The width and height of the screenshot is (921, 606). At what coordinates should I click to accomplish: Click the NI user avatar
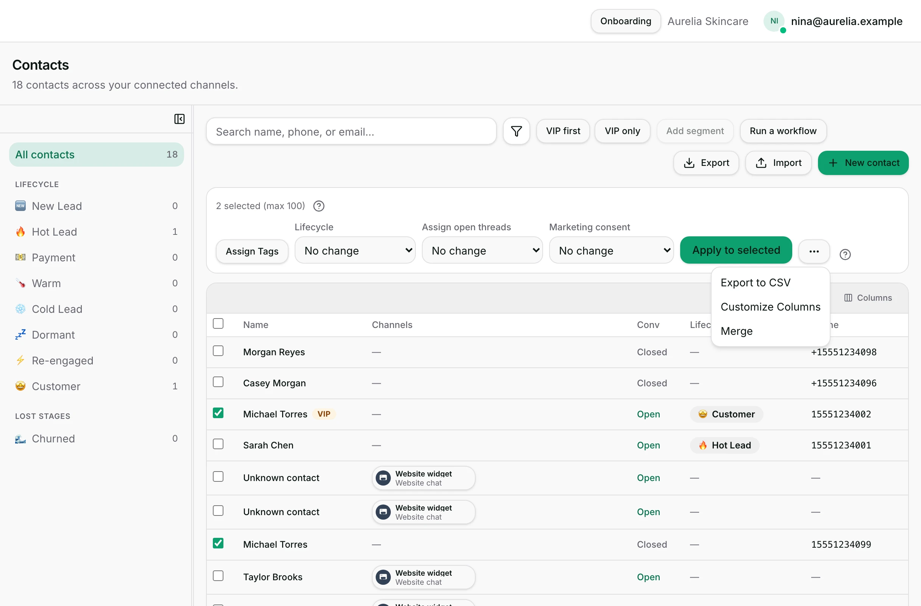(x=774, y=21)
